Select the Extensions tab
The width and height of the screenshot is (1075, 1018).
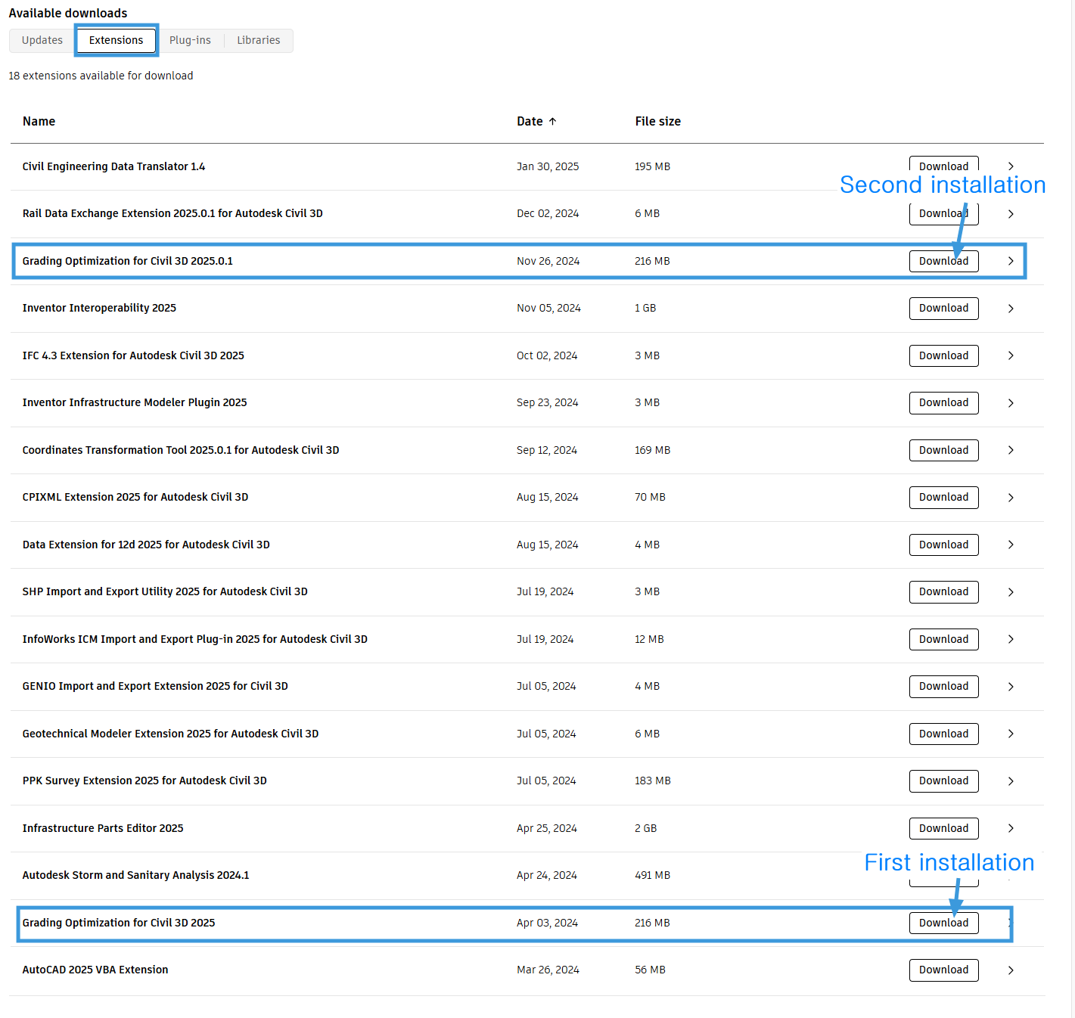point(116,40)
